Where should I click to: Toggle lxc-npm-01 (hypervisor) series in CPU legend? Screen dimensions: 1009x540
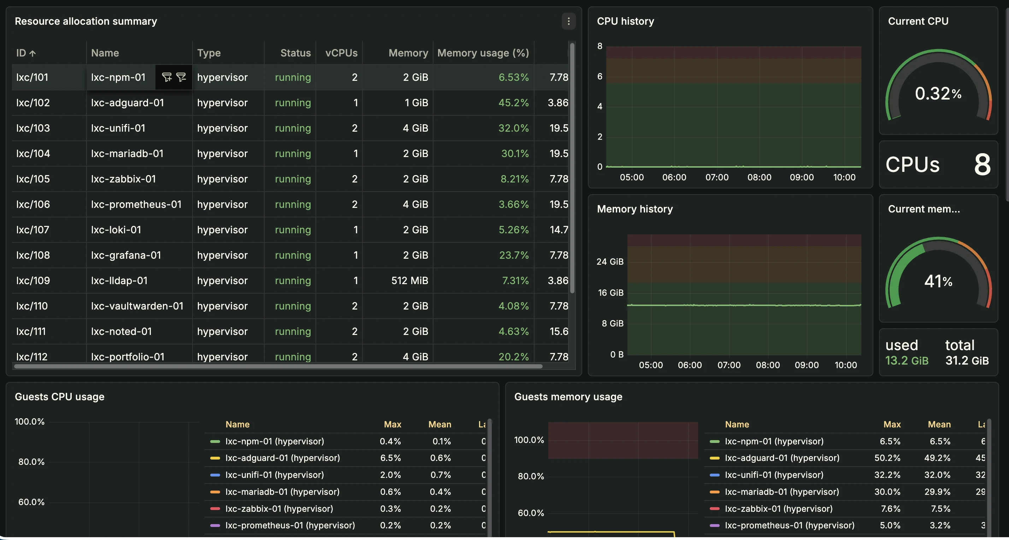(x=275, y=442)
